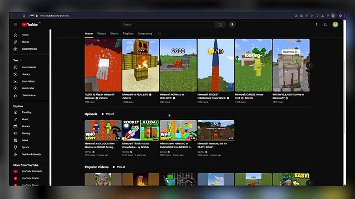This screenshot has width=355, height=199.
Task: Switch to the Shorts channel tab
Action: coord(114,34)
